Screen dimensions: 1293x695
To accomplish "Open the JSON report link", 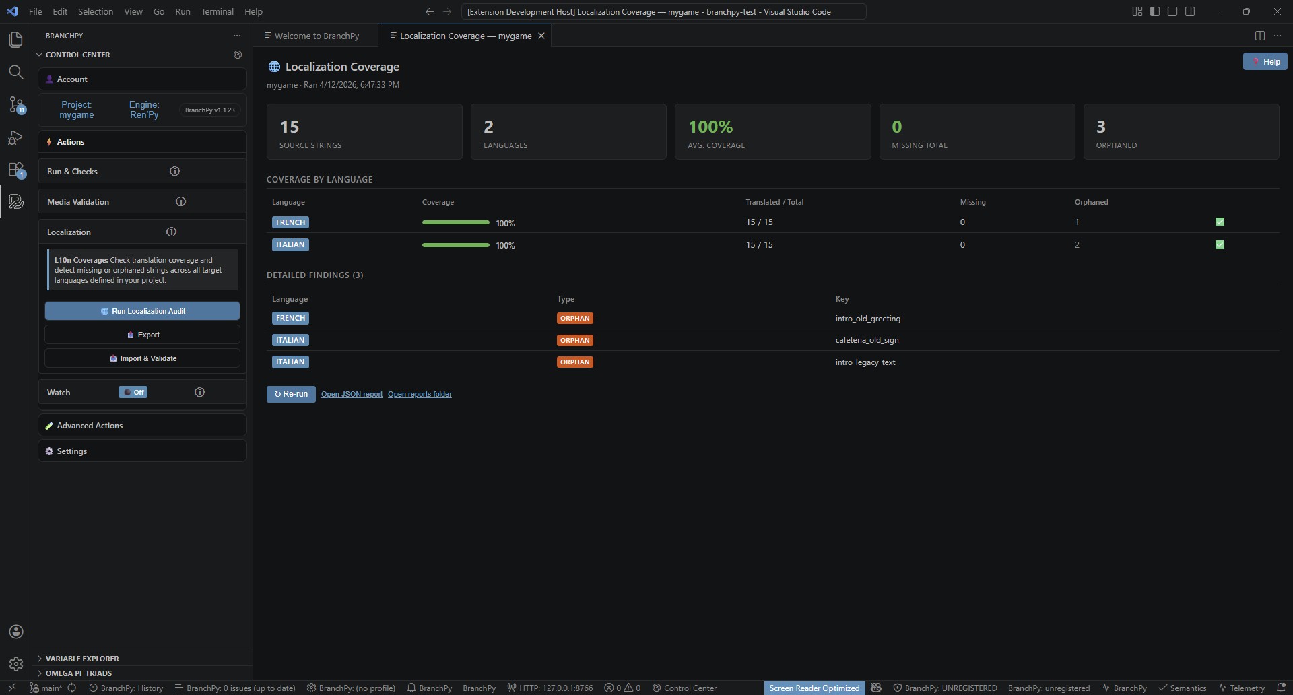I will click(x=352, y=395).
